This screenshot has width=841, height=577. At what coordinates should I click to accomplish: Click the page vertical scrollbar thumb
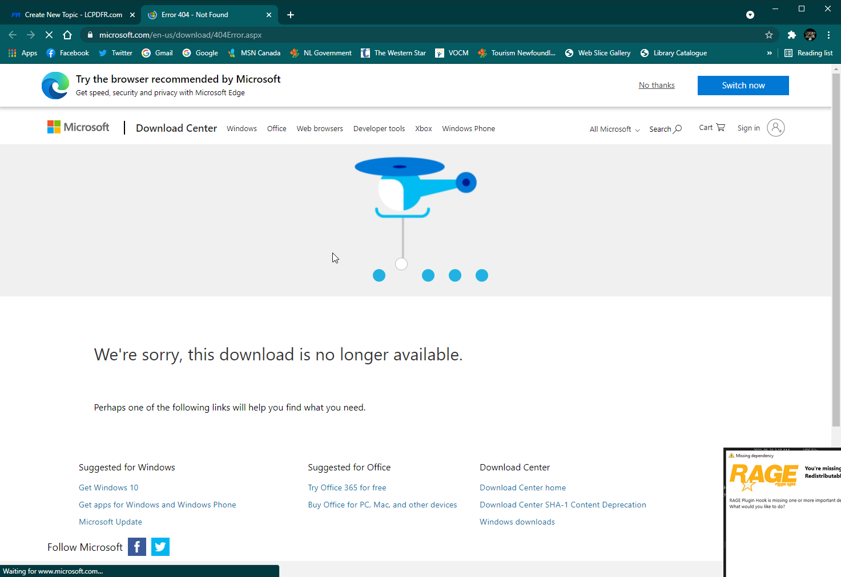(836, 250)
